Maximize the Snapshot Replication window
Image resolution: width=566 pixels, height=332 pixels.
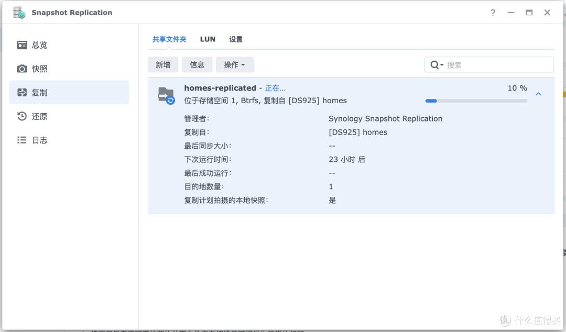coord(529,13)
